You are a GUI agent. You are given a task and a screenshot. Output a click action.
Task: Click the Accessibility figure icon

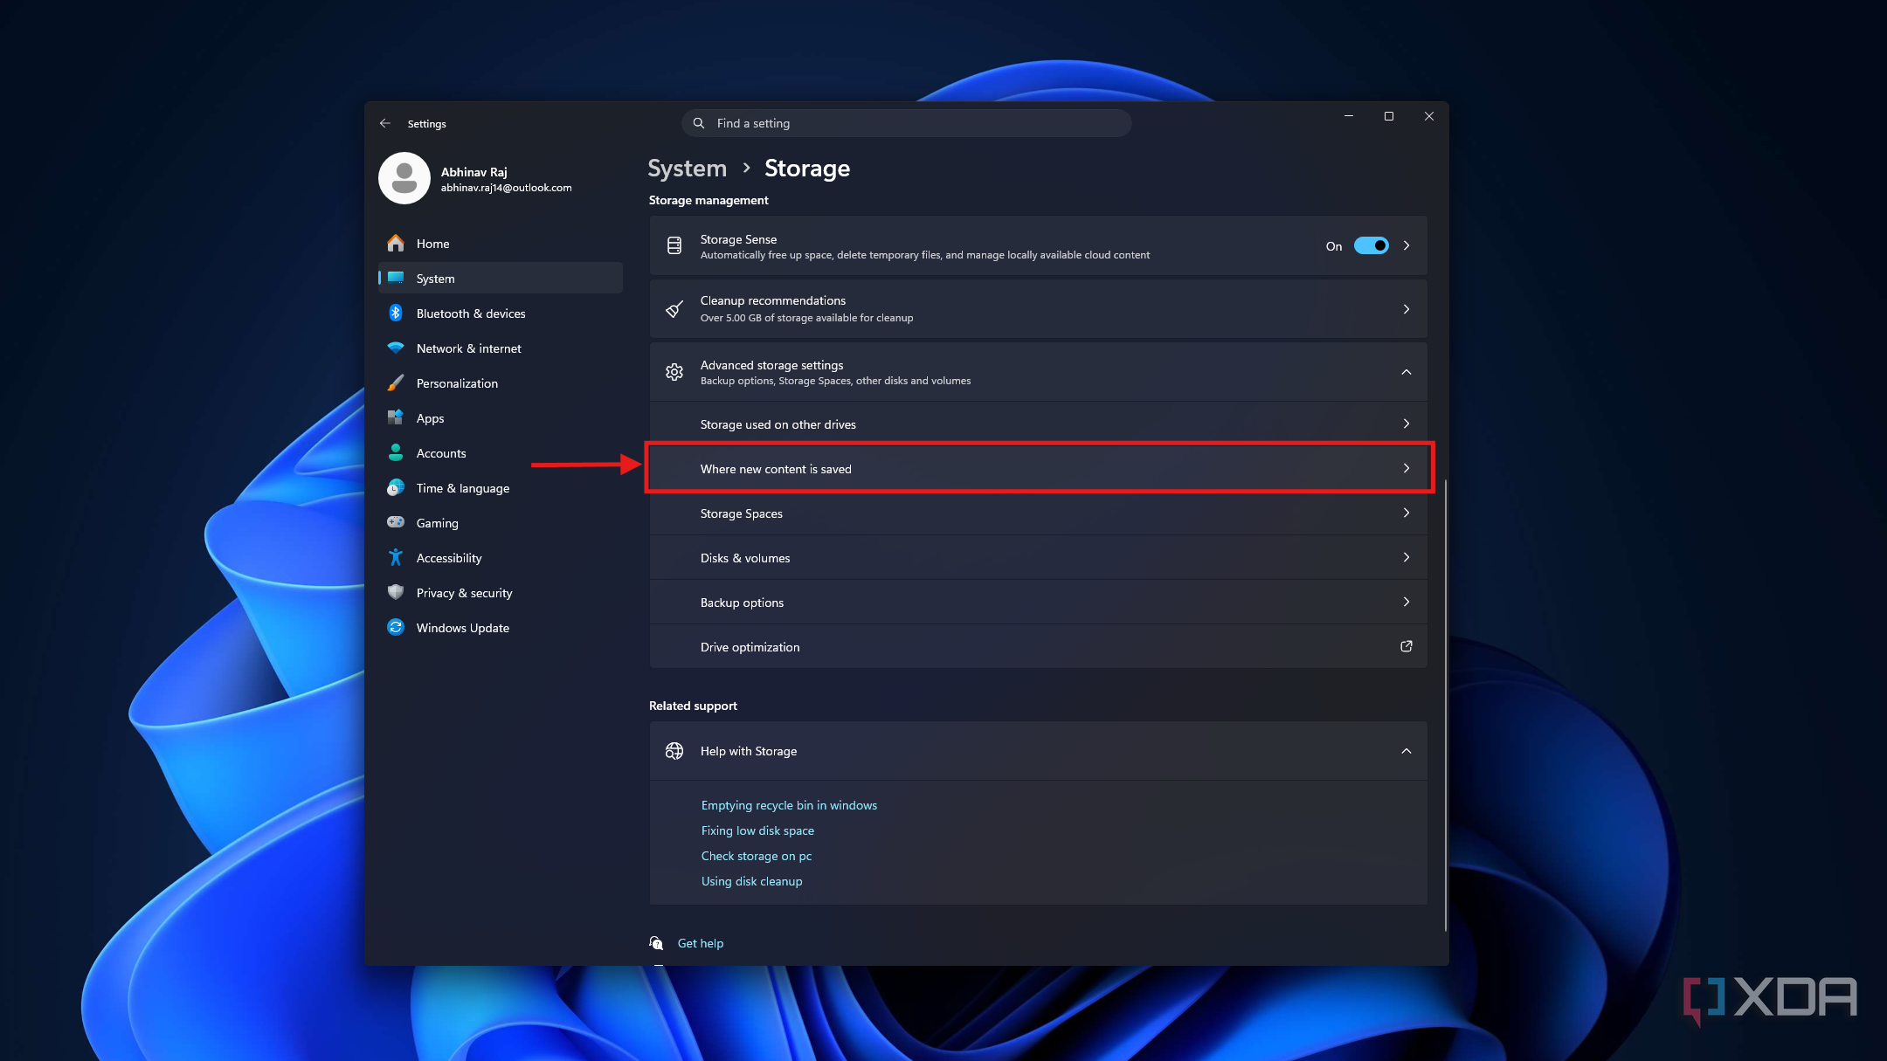point(396,557)
